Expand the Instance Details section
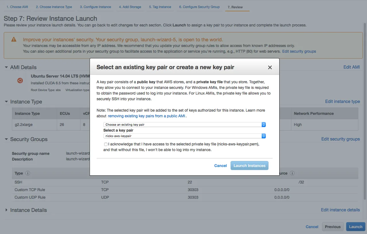 [x=6, y=210]
